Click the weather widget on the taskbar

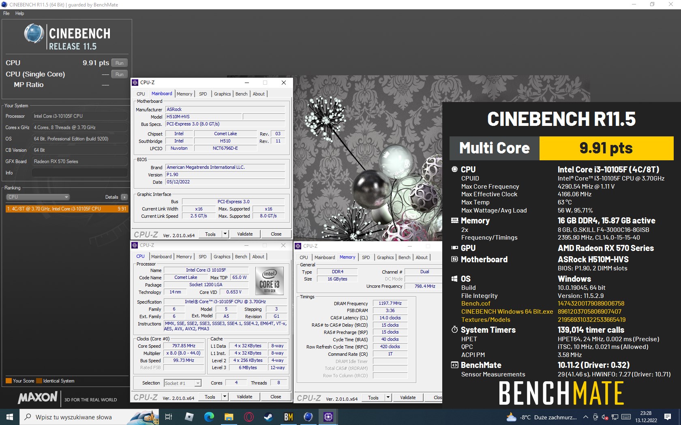pyautogui.click(x=541, y=417)
